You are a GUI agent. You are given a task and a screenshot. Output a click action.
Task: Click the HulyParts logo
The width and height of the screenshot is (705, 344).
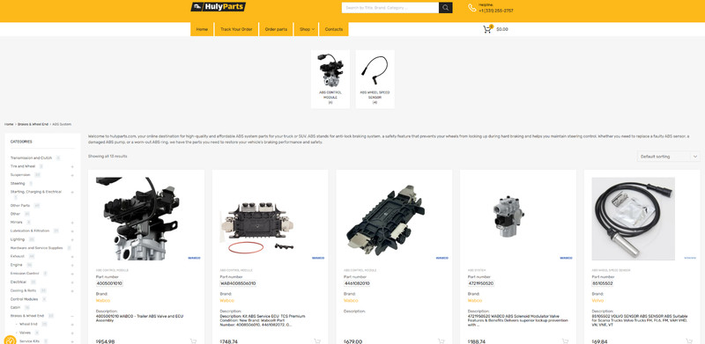click(x=218, y=7)
